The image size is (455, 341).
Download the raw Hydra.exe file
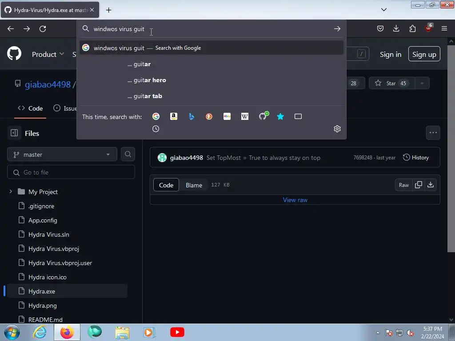click(x=431, y=185)
